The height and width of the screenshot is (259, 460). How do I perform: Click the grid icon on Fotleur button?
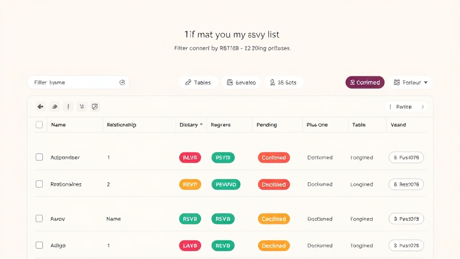point(397,83)
